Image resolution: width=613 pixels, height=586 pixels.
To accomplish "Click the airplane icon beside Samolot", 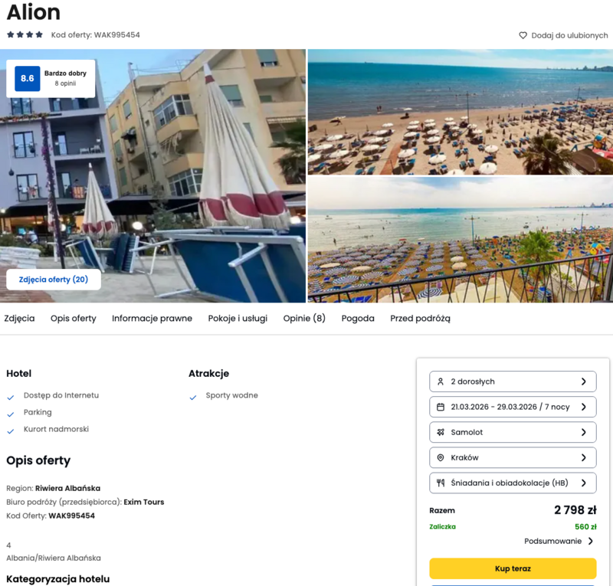I will pos(440,432).
